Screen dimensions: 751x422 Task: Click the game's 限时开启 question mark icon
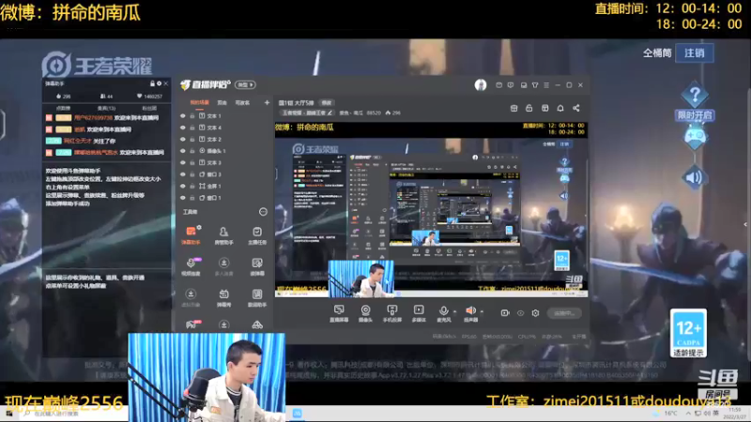695,96
